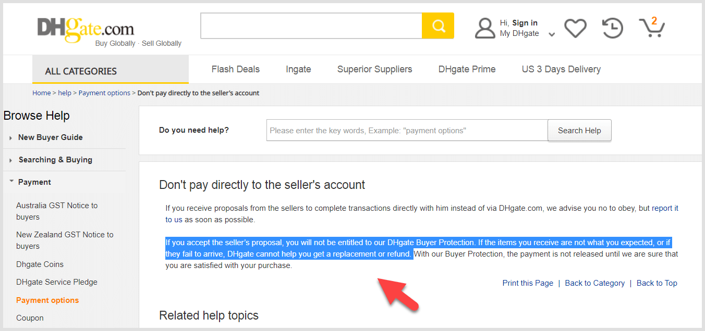The height and width of the screenshot is (331, 705).
Task: Click the recently viewed history icon
Action: click(612, 28)
